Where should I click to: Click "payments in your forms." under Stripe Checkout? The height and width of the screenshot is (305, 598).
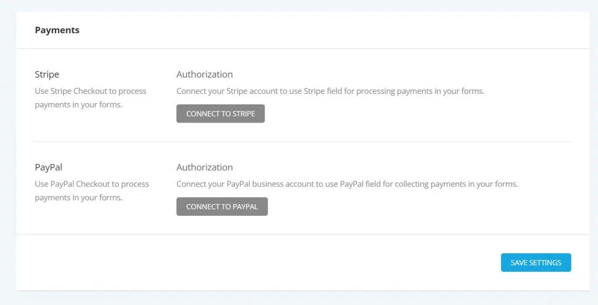(78, 105)
